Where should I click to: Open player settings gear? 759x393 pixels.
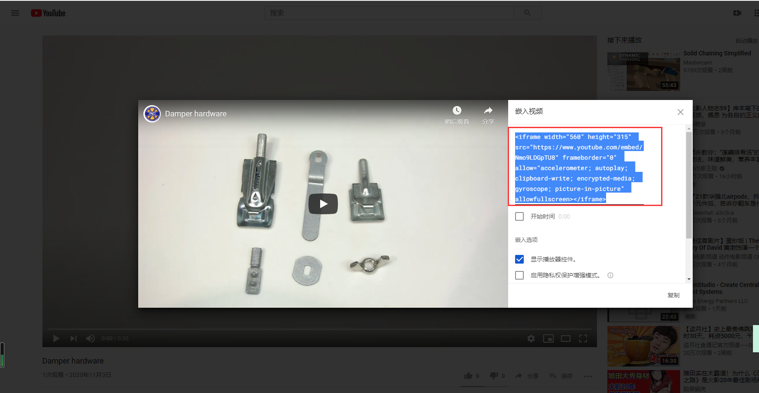(x=531, y=338)
